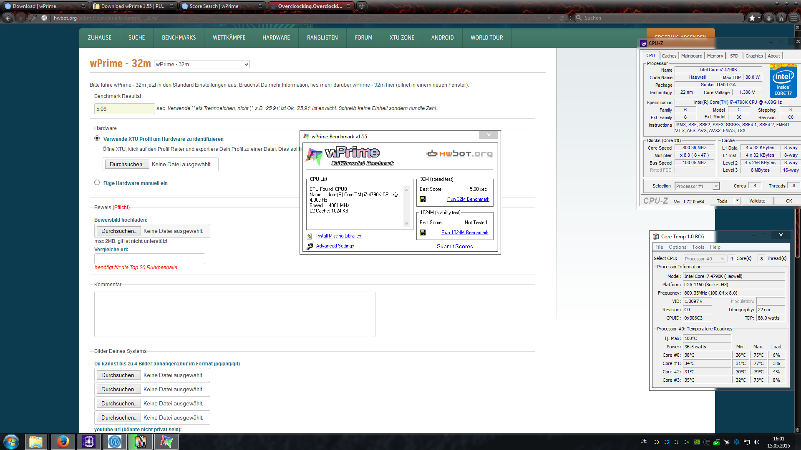Open the downloads arrow icon in browser toolbar

click(x=769, y=18)
